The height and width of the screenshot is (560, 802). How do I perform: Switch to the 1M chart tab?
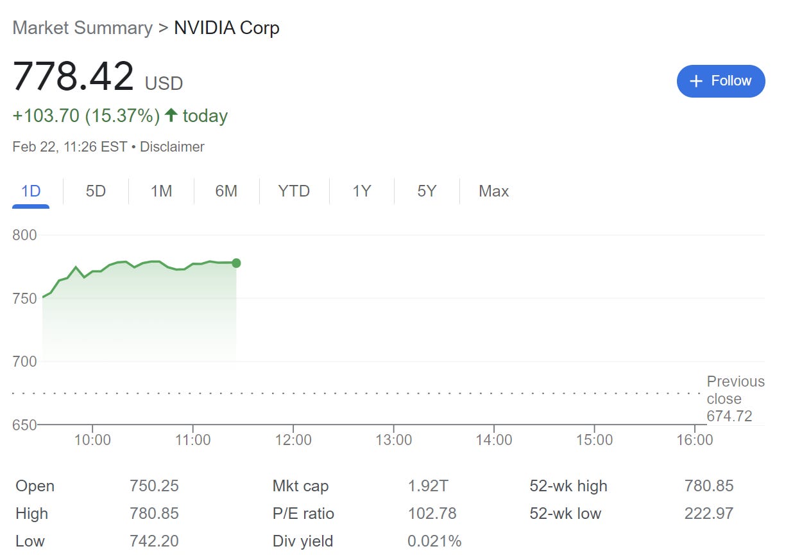pos(161,191)
